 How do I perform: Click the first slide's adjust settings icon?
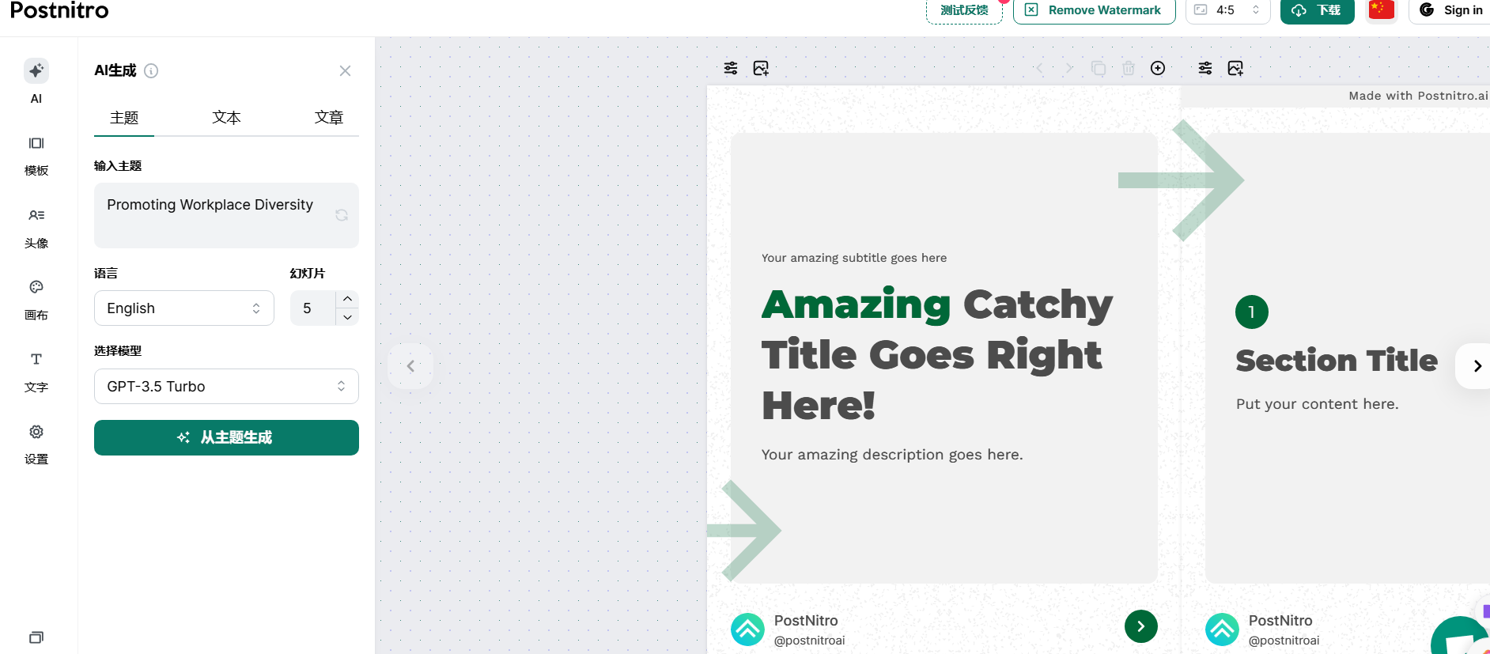point(731,68)
